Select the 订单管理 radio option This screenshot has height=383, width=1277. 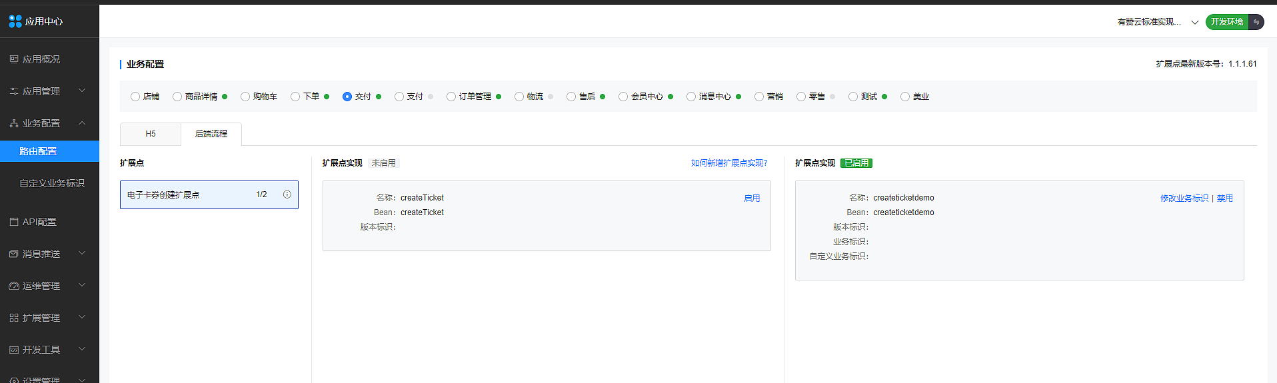pyautogui.click(x=451, y=97)
